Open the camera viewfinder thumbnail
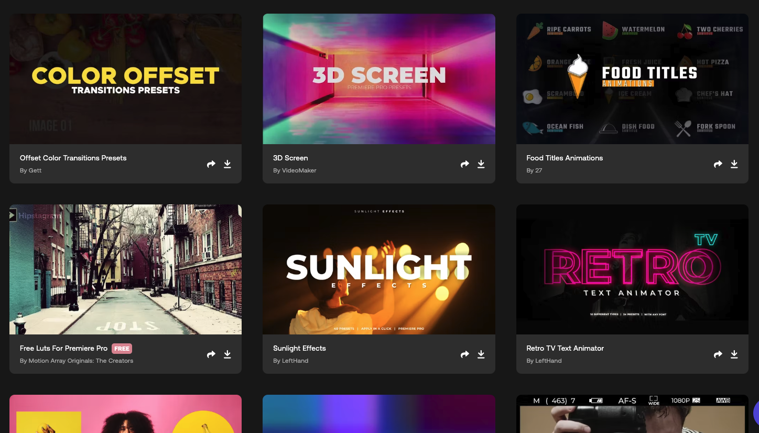 click(x=632, y=414)
